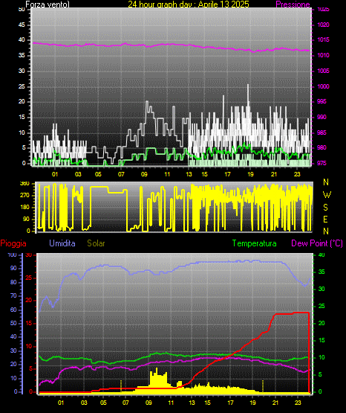The width and height of the screenshot is (346, 413).
Task: Click the 01 hour tick on bottom graph
Action: point(61,403)
